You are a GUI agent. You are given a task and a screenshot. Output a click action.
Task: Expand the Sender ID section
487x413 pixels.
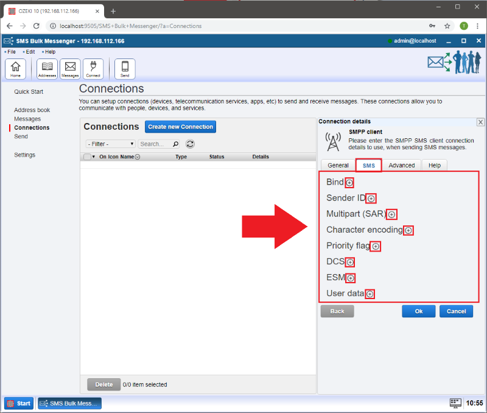point(371,199)
